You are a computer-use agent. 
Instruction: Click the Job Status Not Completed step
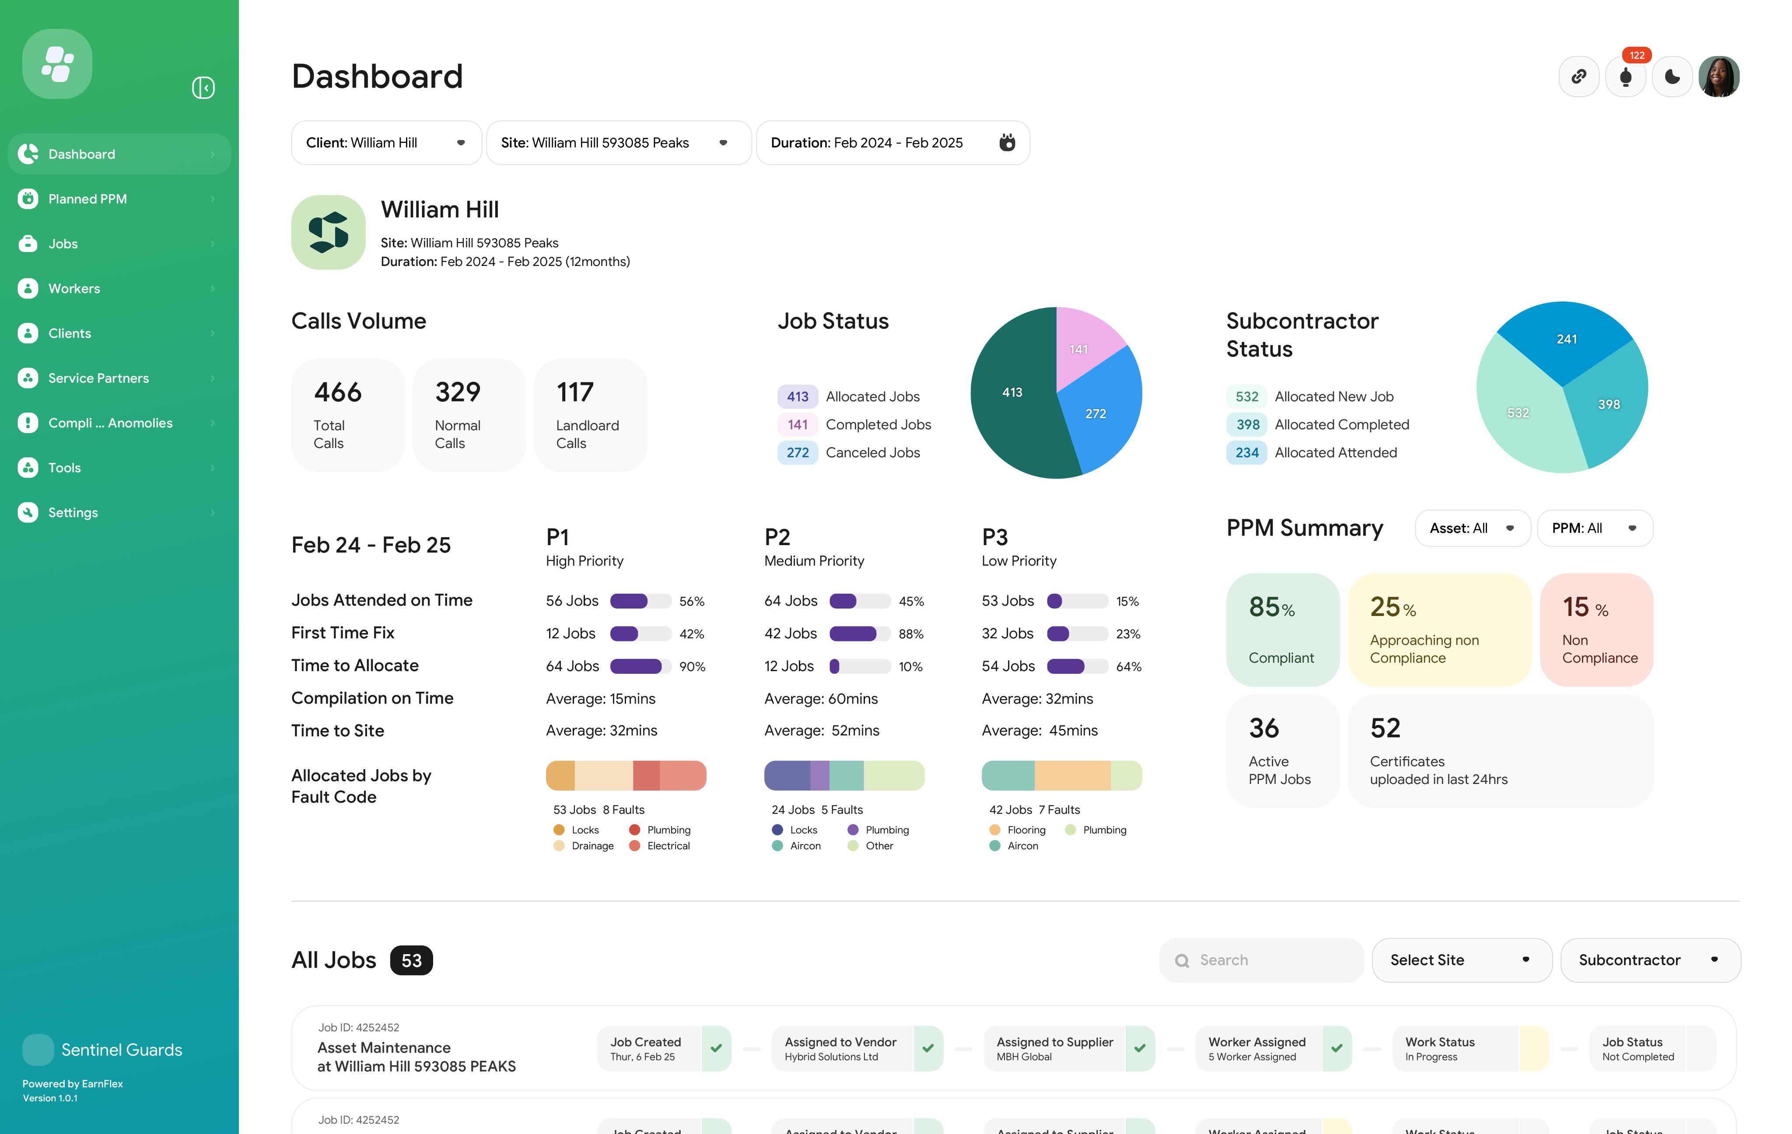(x=1652, y=1048)
